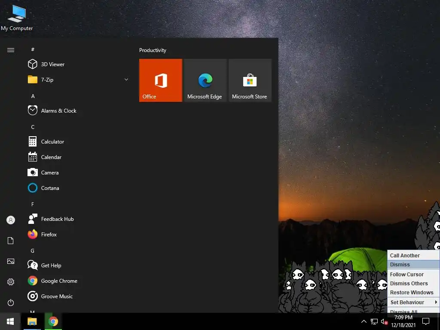Expand the Start menu hamburger button
Screen dimensions: 440x330
pyautogui.click(x=11, y=50)
